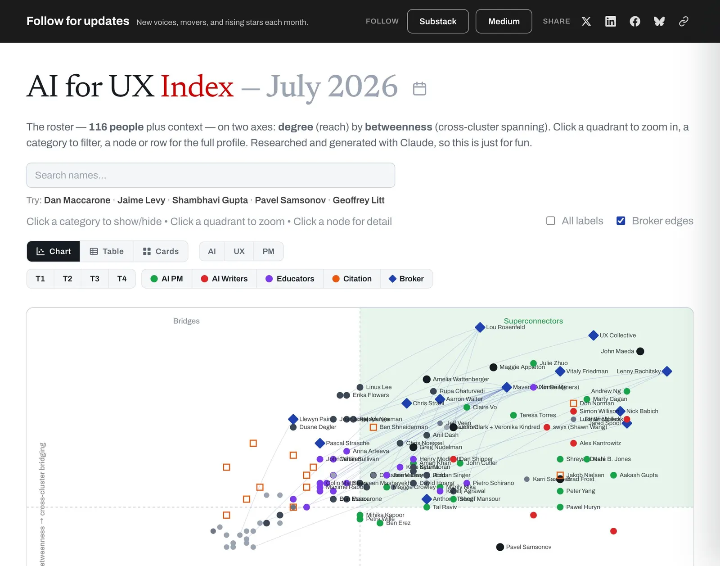Share via the Facebook icon

pos(634,21)
